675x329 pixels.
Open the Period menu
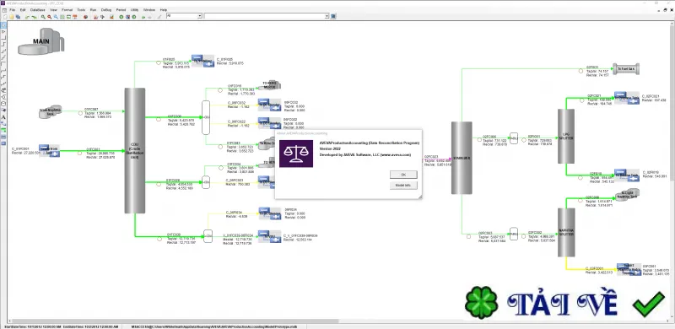[x=121, y=9]
